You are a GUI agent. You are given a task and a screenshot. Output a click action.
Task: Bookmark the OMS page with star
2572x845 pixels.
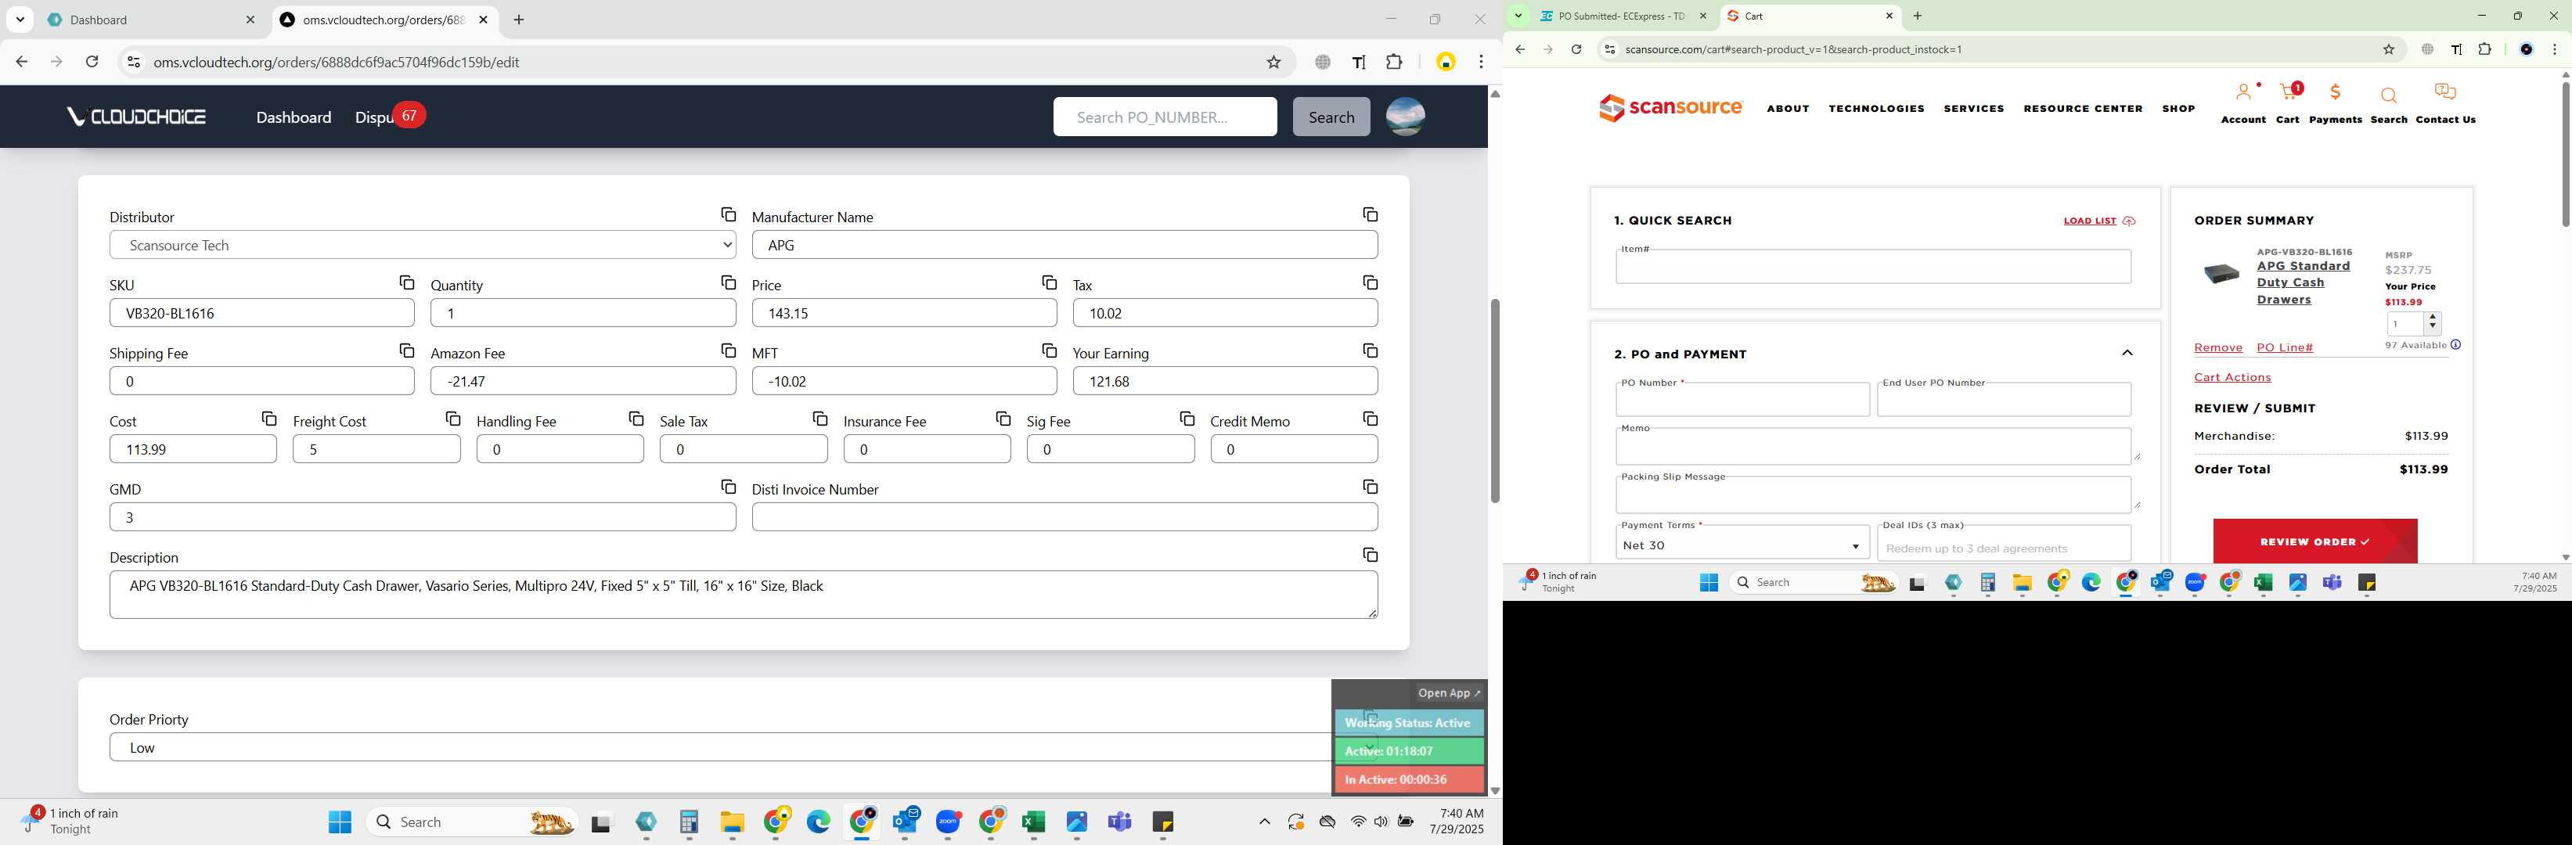click(x=1273, y=62)
